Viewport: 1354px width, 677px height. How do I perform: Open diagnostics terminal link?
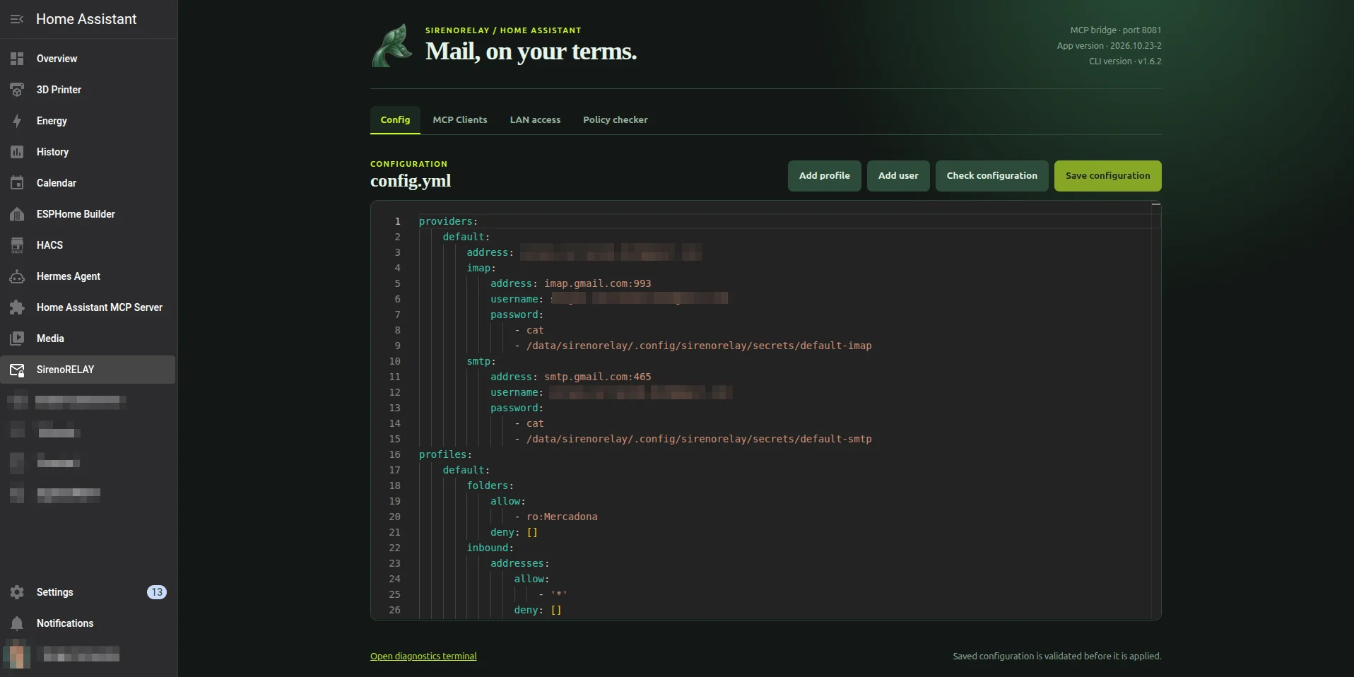click(423, 657)
